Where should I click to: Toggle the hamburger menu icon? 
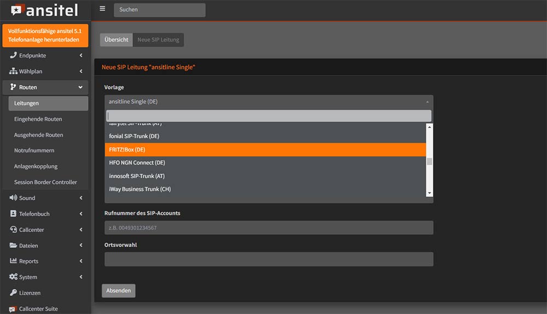(x=102, y=9)
